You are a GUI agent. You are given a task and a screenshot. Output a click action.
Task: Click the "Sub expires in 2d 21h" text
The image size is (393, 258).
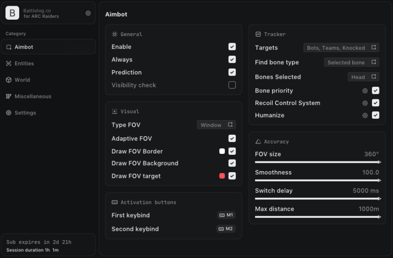(x=39, y=242)
